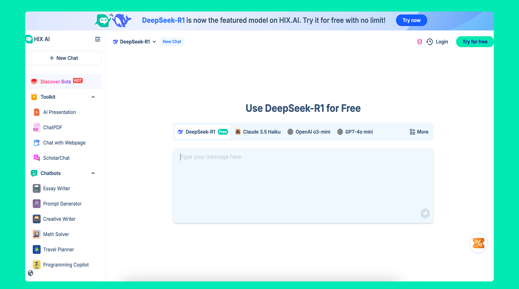Switch to Claude 3.5 Haiku model
The height and width of the screenshot is (289, 519).
258,132
